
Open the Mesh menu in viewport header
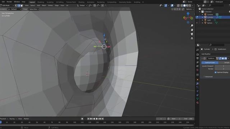coord(44,5)
